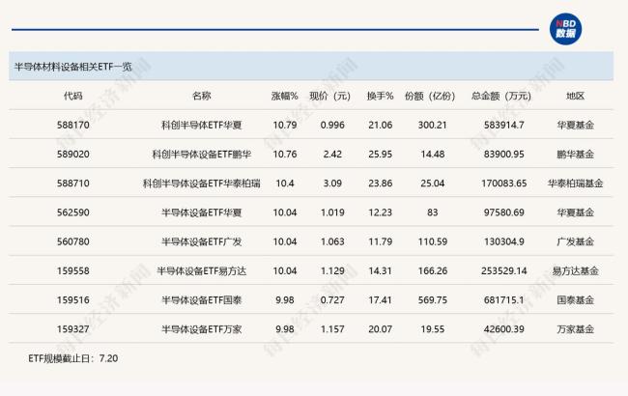Click the name 科创半导体ETF华夏
Image resolution: width=628 pixels, height=396 pixels.
202,125
